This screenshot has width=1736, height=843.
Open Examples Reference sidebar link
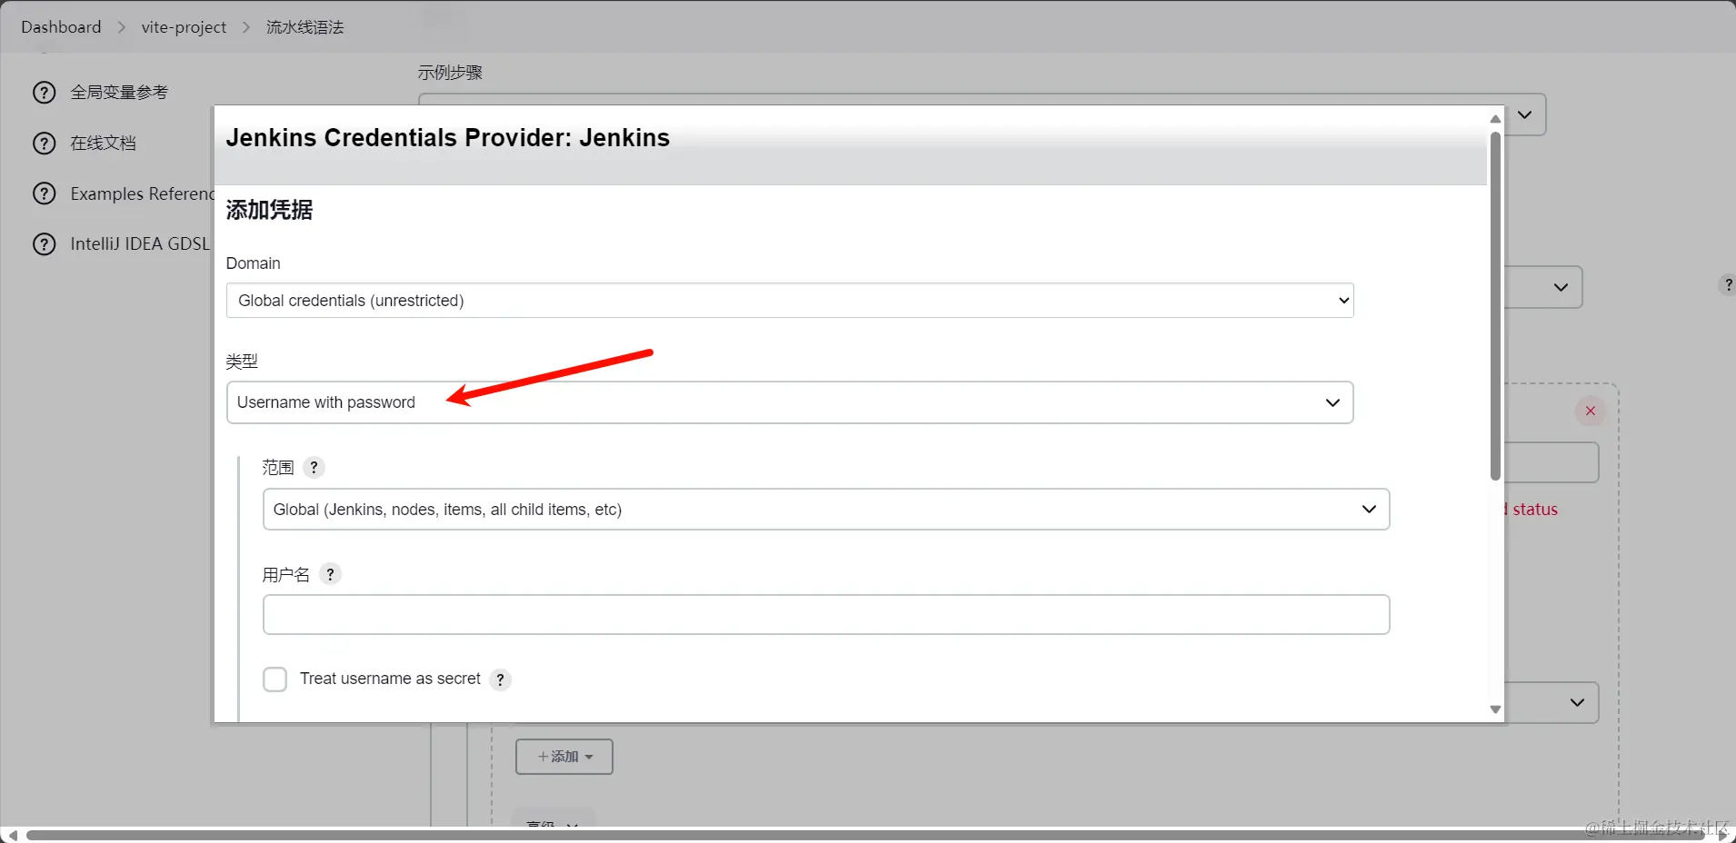(141, 193)
